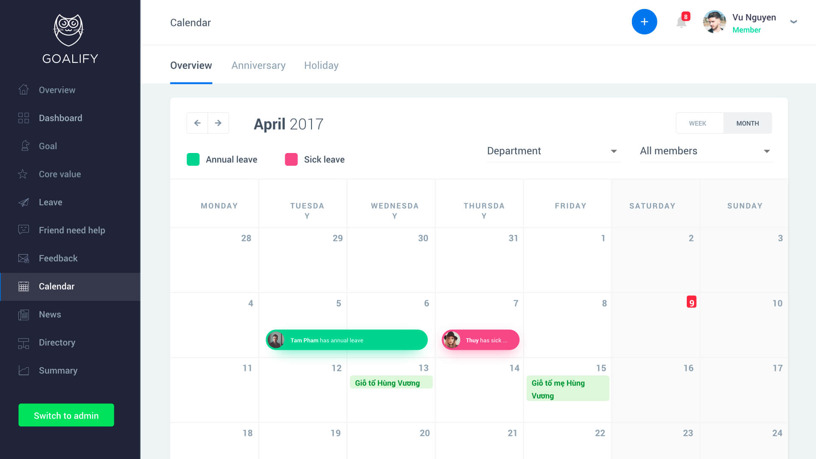Click the Feedback envelope icon
This screenshot has height=459, width=816.
point(24,258)
